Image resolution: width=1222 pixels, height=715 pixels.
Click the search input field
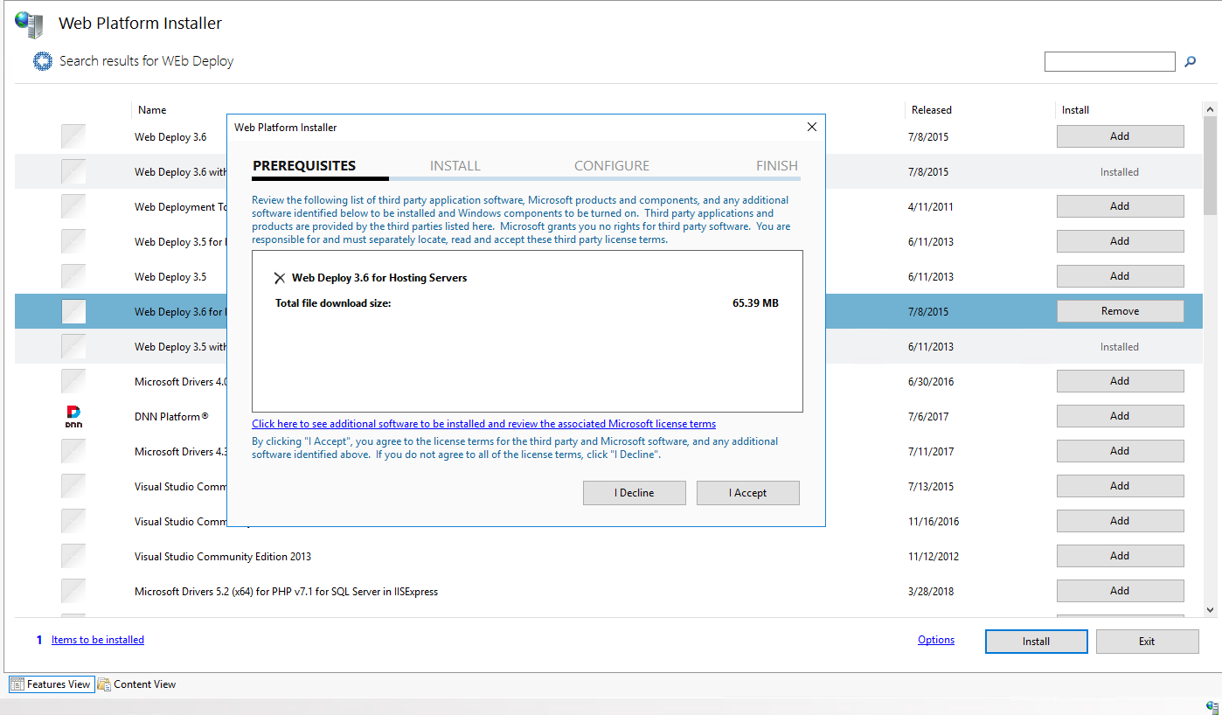[1110, 62]
